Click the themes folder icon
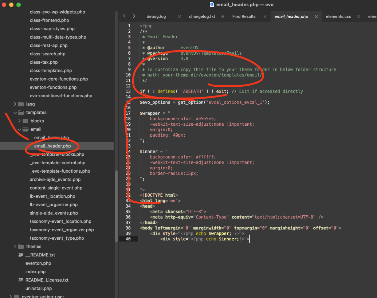The image size is (377, 298). (21, 247)
